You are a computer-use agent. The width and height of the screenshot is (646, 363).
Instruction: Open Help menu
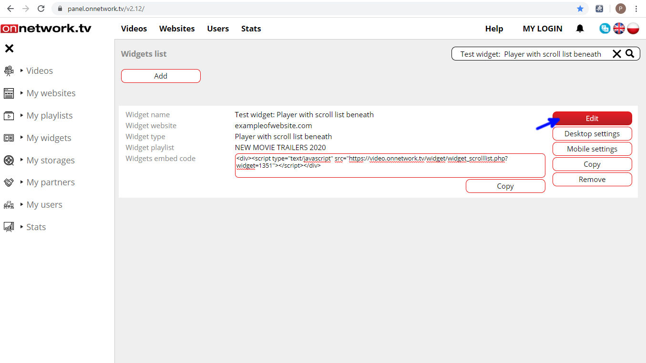click(x=494, y=29)
